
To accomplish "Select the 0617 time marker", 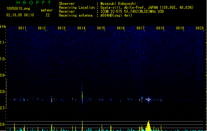I will (x=141, y=28).
